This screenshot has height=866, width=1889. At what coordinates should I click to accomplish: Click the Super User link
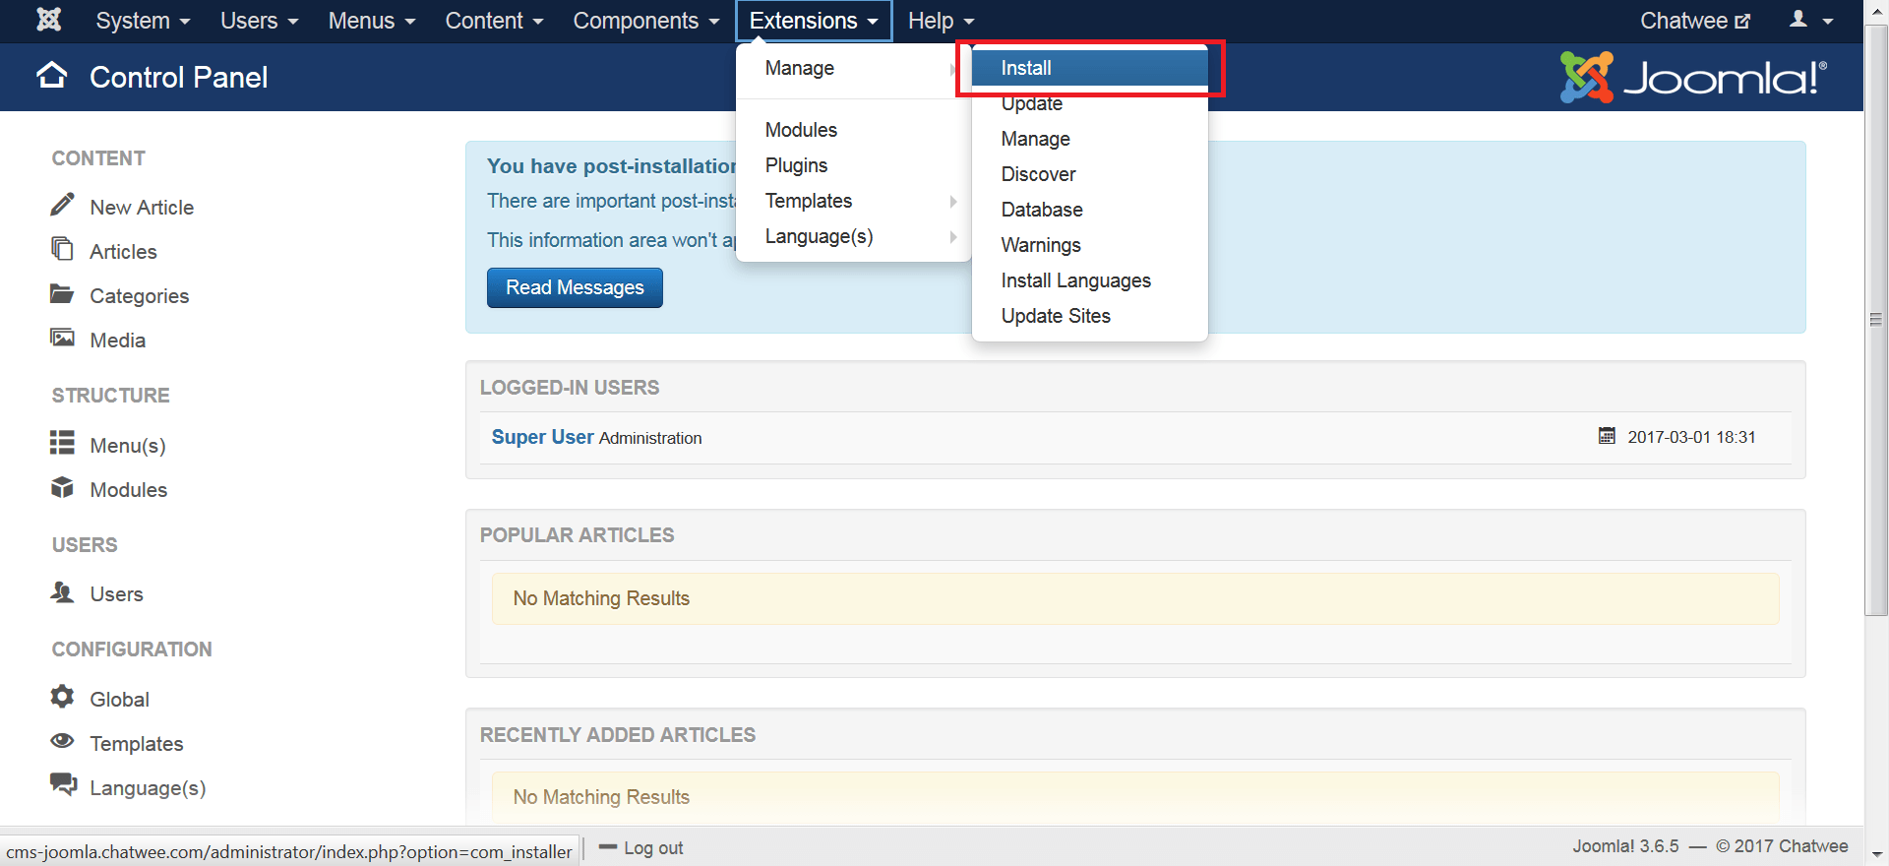coord(542,437)
